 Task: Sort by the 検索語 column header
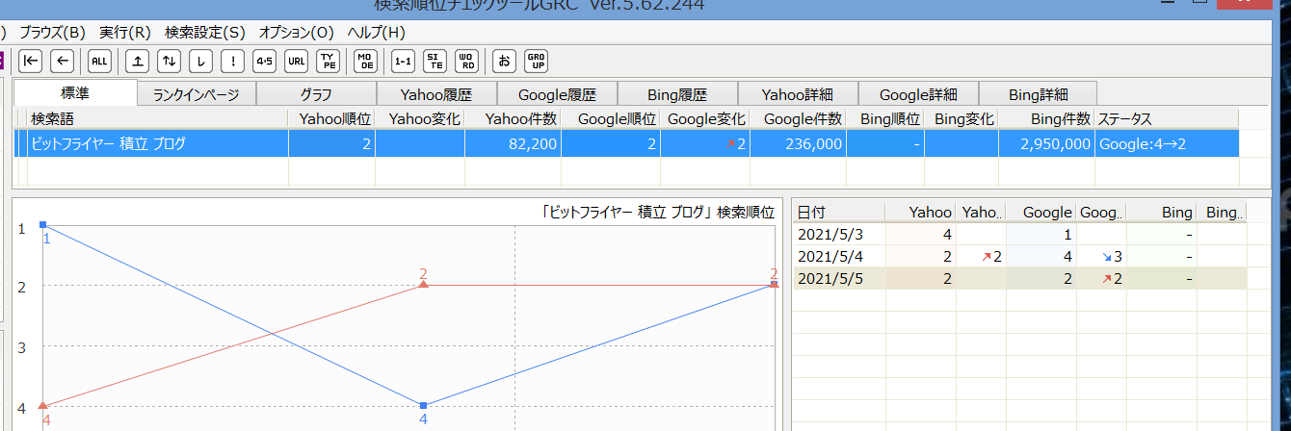point(158,119)
